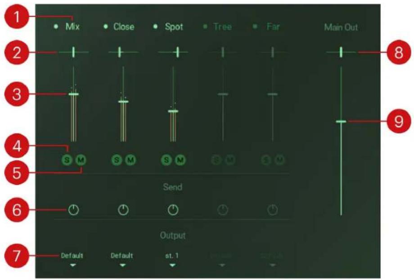Click the Spot channel label
The height and width of the screenshot is (280, 414).
point(174,27)
